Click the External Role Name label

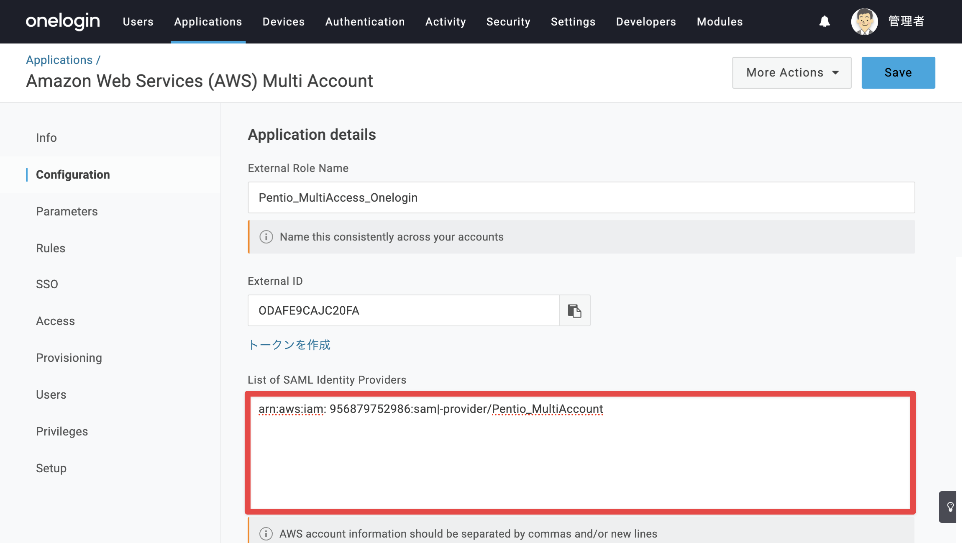click(298, 168)
